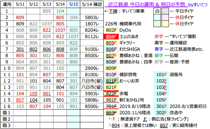
Task: Click the 2909レ confirmation cell
Action: click(92, 68)
